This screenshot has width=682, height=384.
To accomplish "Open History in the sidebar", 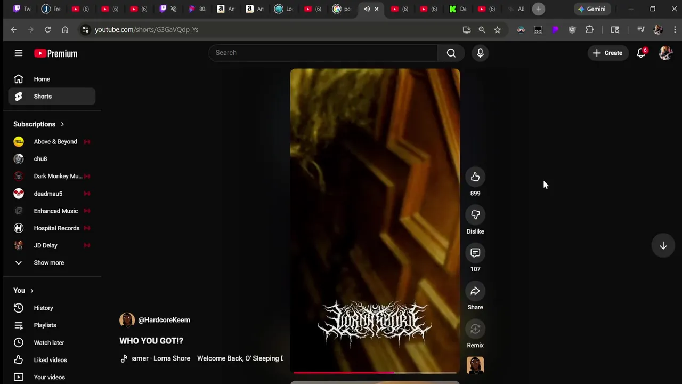I will tap(52, 308).
